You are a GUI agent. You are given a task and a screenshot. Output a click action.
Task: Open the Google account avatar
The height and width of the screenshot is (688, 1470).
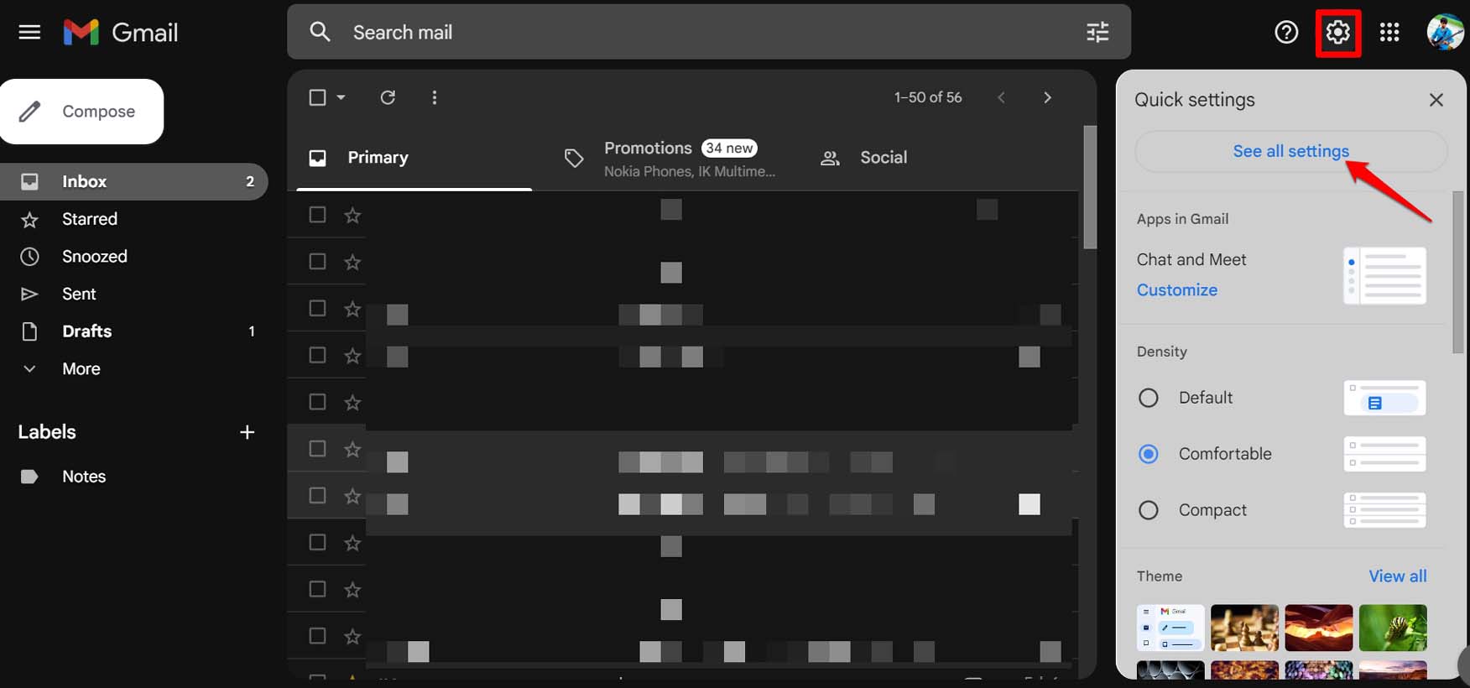pyautogui.click(x=1445, y=32)
